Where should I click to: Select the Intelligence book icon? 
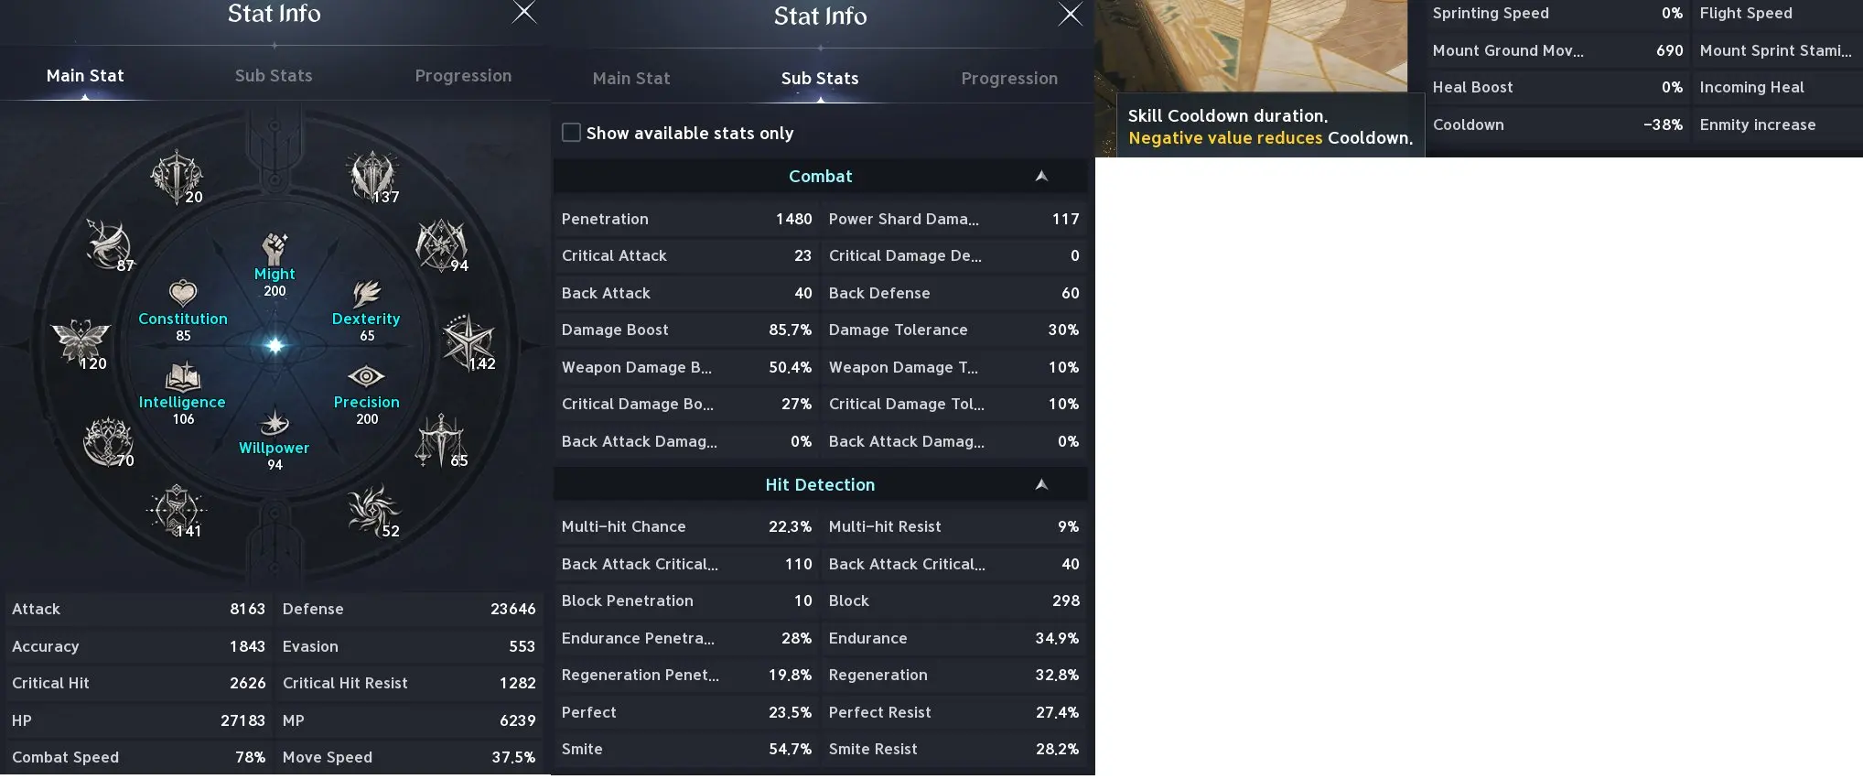point(183,376)
